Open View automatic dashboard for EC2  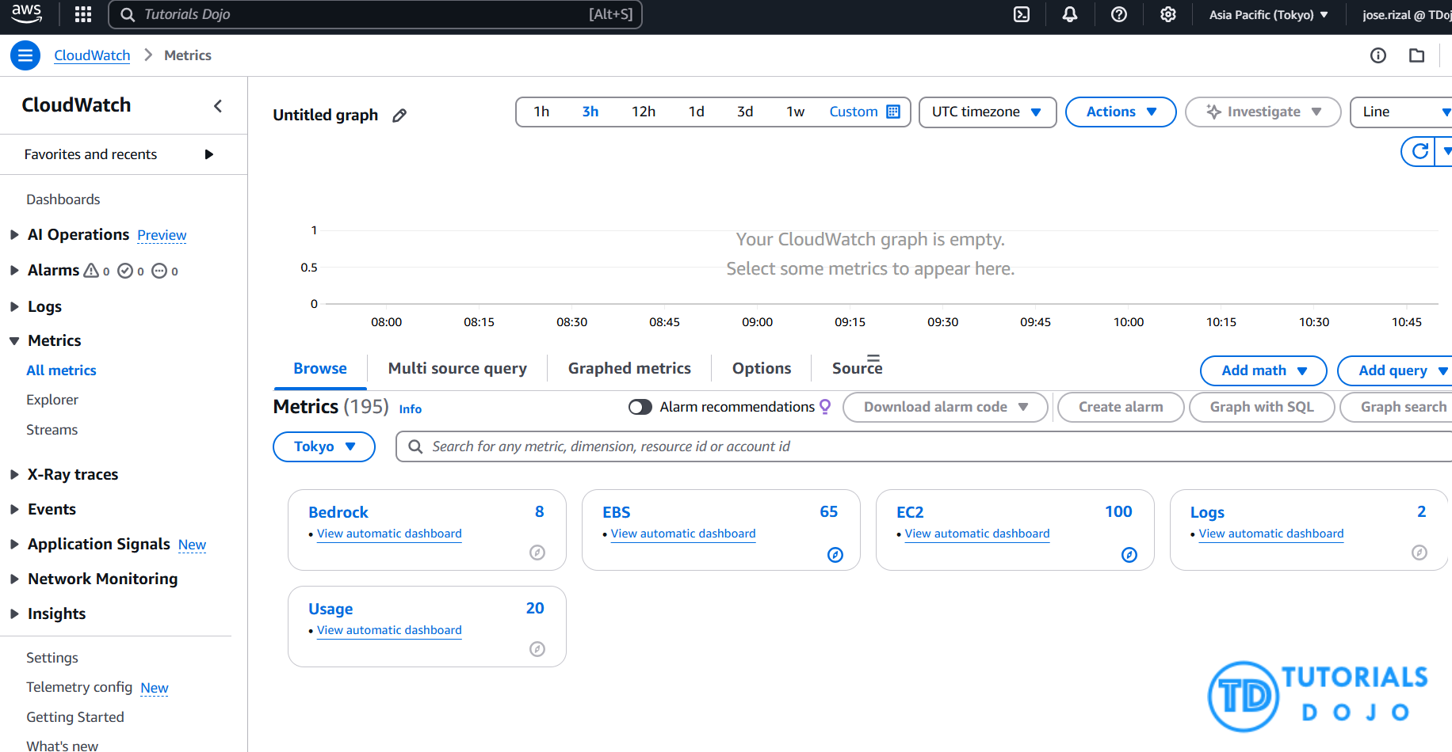(977, 534)
